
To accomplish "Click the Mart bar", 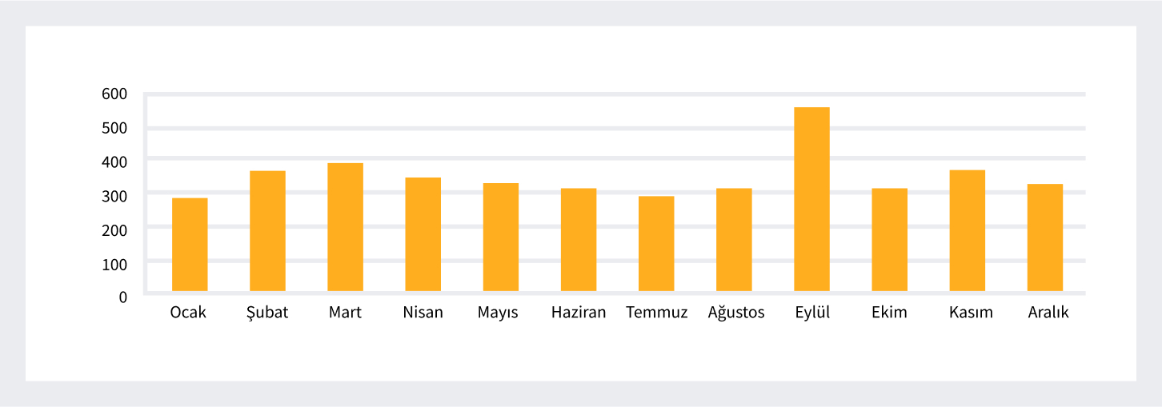I will (345, 227).
